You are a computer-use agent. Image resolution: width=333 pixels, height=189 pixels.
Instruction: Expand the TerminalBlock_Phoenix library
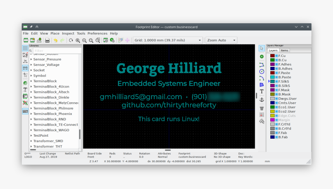pyautogui.click(x=31, y=114)
